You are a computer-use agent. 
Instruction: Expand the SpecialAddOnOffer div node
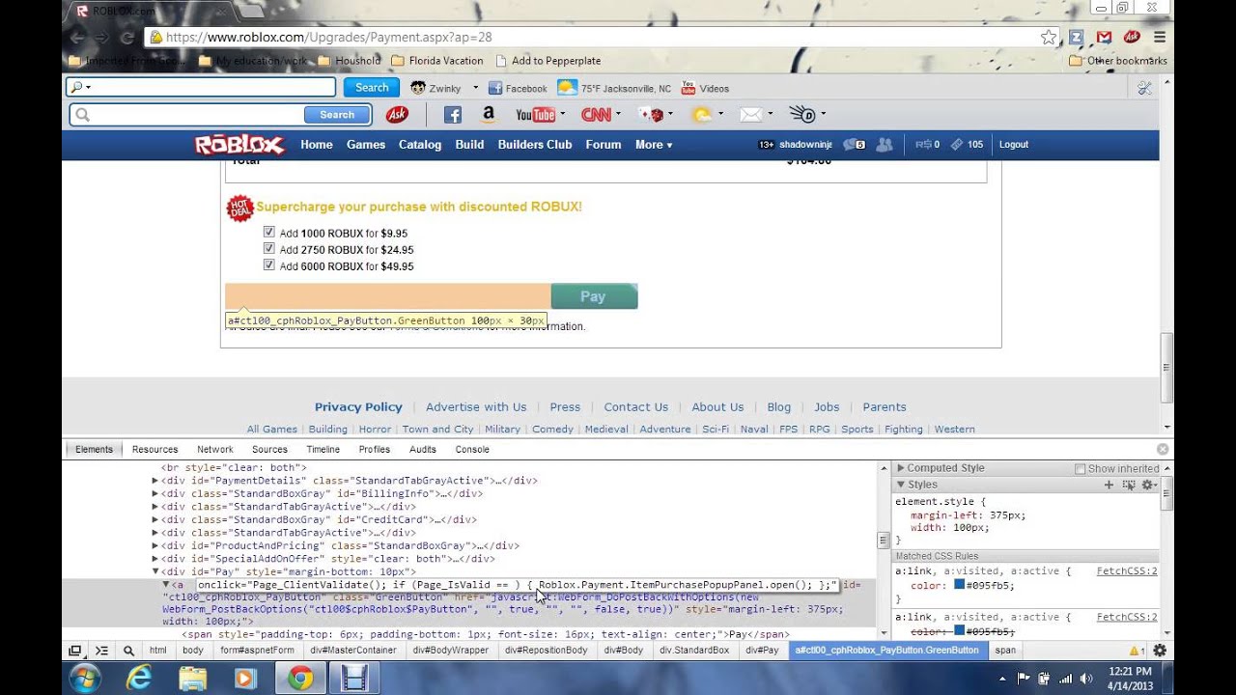click(x=155, y=559)
